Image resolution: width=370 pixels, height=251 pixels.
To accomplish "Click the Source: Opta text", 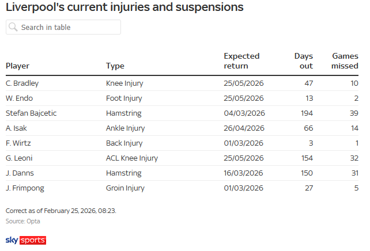I will 23,221.
